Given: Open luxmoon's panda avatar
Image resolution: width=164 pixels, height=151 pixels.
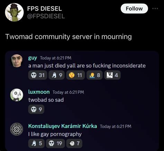Looking at the screenshot, I should coord(17,95).
